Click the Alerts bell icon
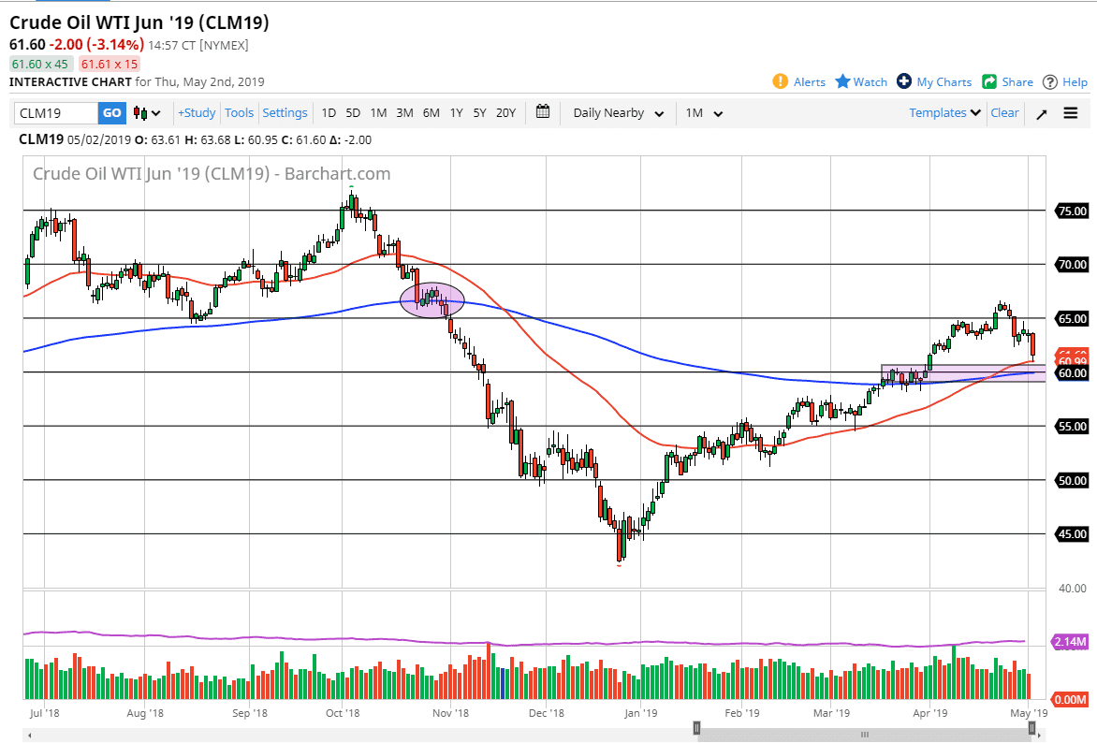Image resolution: width=1097 pixels, height=743 pixels. [x=781, y=81]
